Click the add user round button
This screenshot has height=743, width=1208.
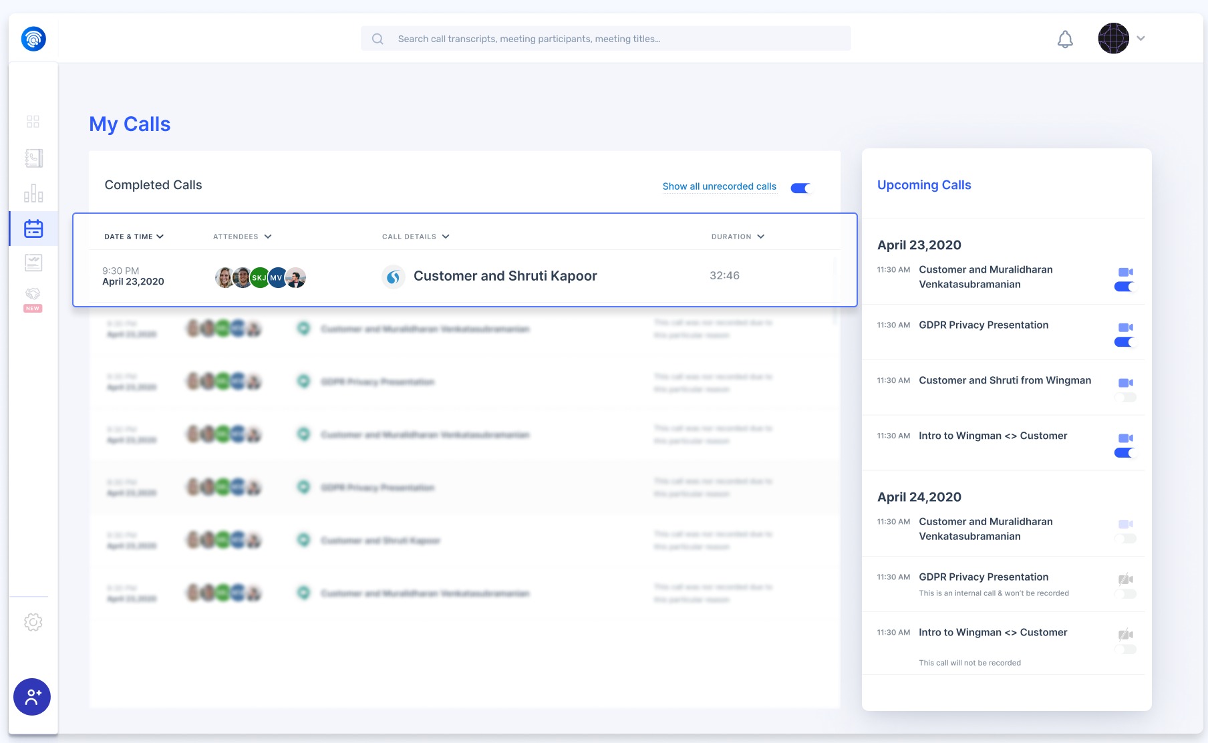pyautogui.click(x=32, y=697)
